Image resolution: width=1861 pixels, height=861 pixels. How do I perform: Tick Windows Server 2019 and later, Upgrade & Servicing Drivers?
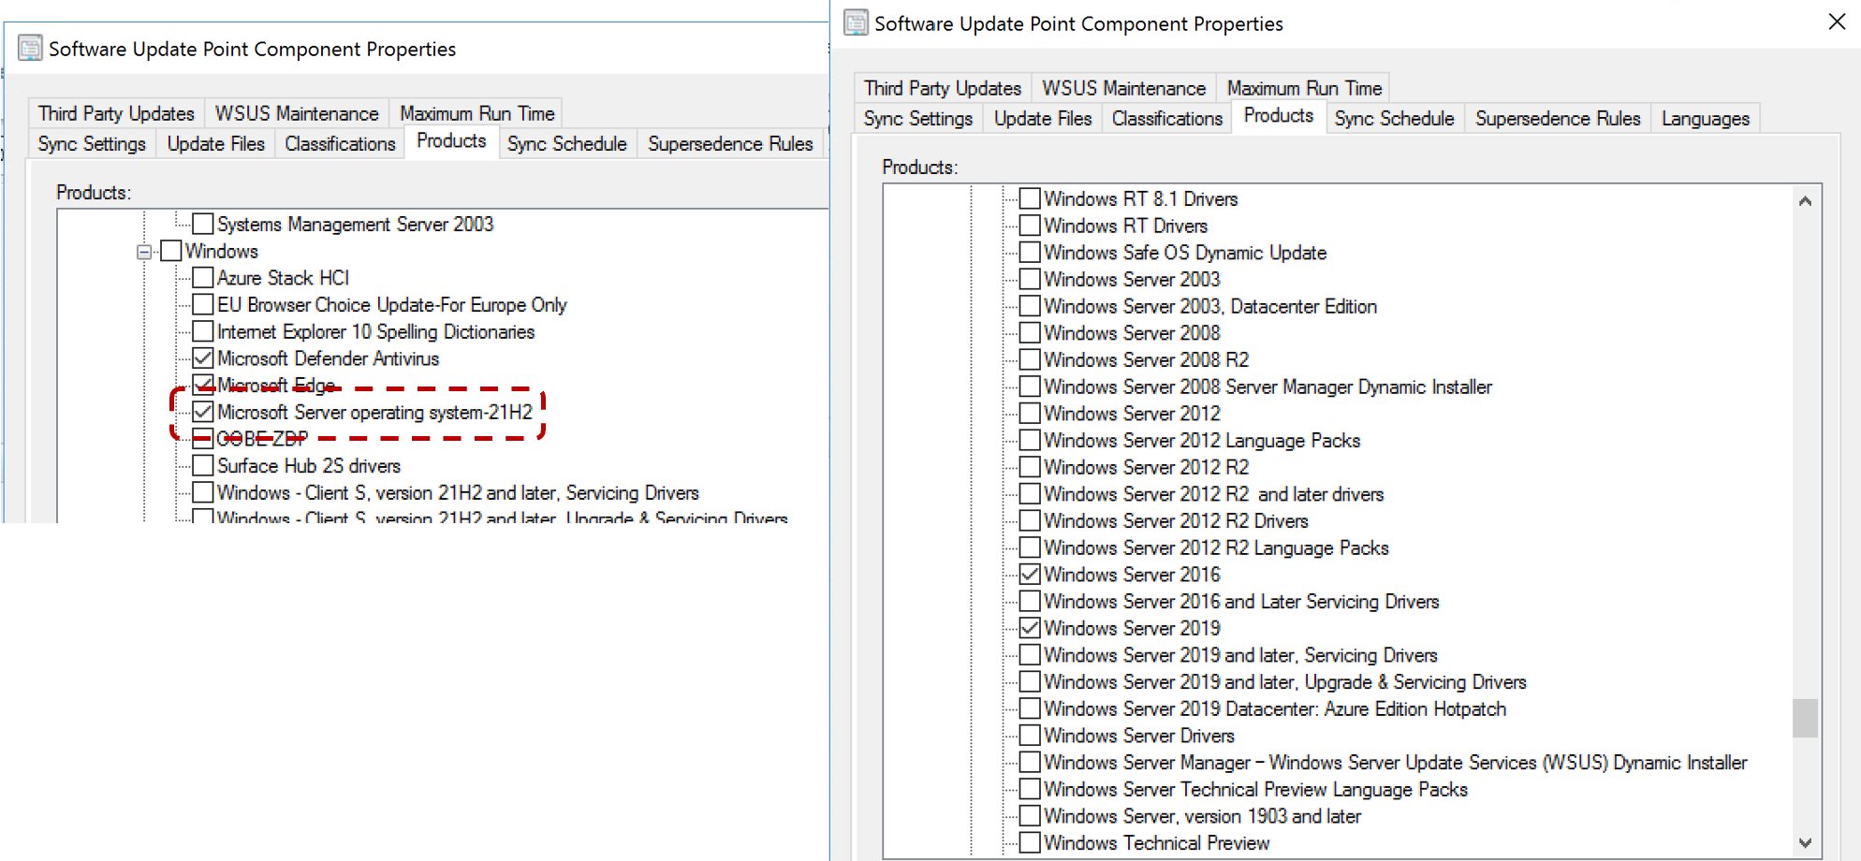pos(1030,682)
